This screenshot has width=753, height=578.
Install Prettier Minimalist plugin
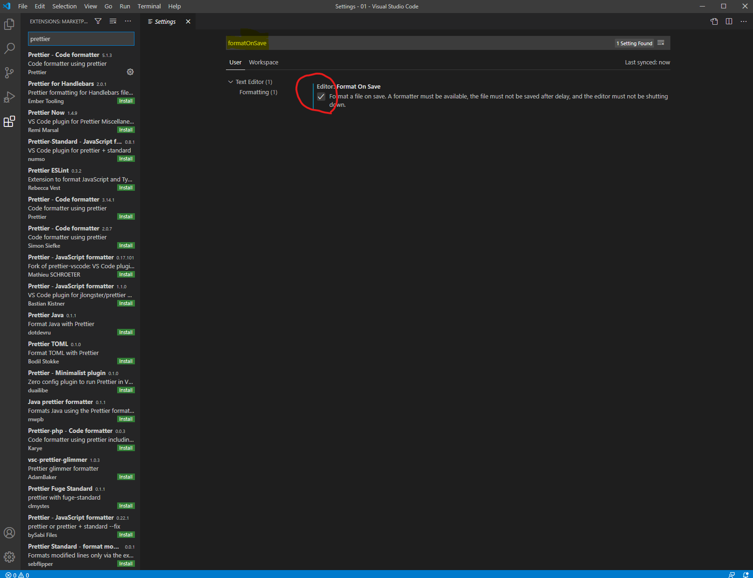point(126,390)
